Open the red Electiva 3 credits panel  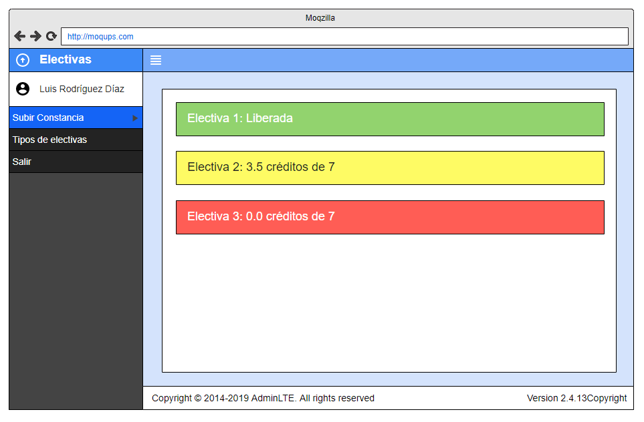coord(390,218)
